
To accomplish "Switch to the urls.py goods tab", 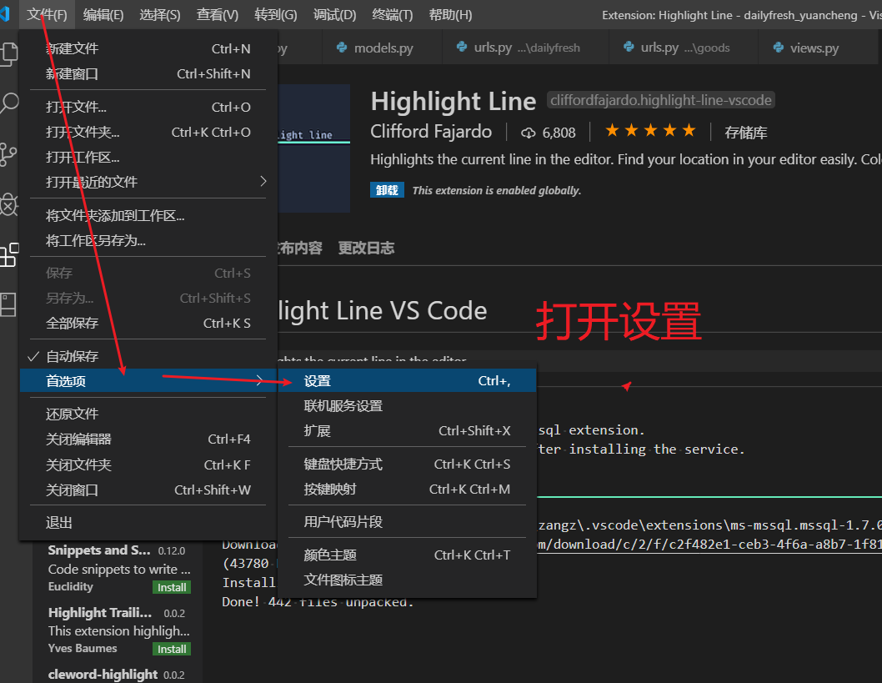I will [684, 48].
